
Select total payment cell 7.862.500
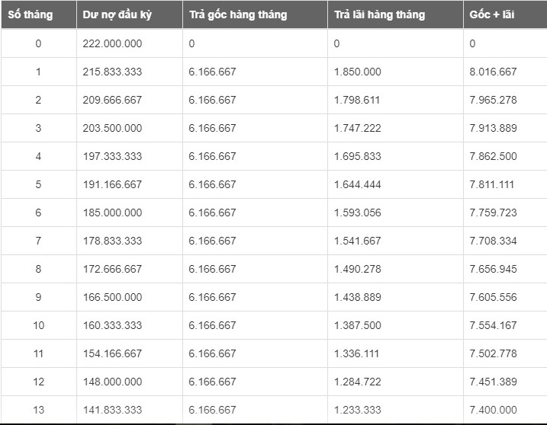tap(493, 156)
